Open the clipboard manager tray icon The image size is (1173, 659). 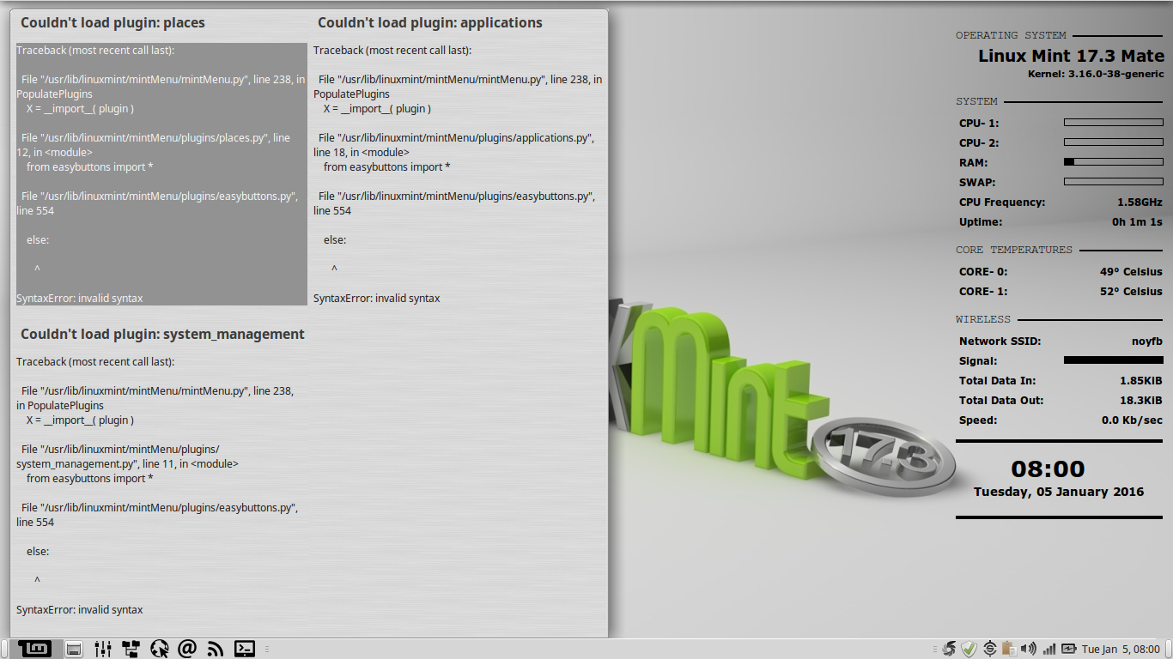point(1009,649)
